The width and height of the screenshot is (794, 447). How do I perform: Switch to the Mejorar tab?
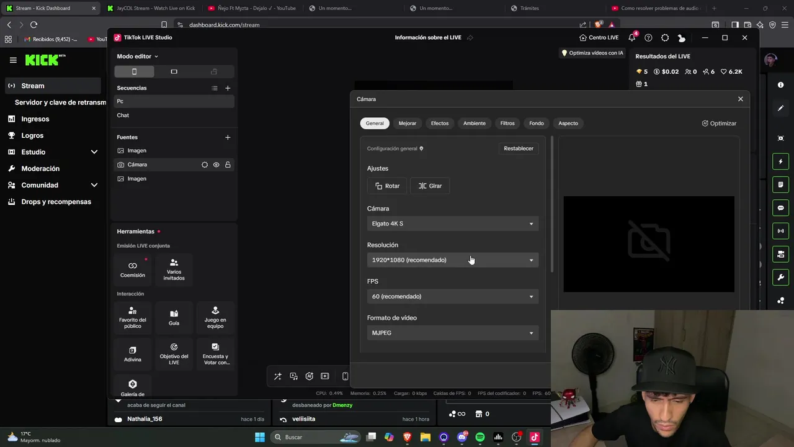408,123
